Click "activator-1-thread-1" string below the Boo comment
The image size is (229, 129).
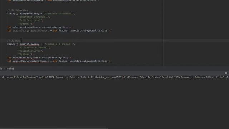pos(34,48)
